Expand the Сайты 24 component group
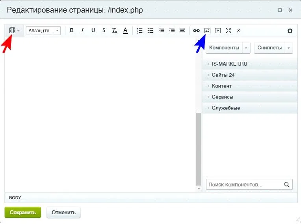 249,75
